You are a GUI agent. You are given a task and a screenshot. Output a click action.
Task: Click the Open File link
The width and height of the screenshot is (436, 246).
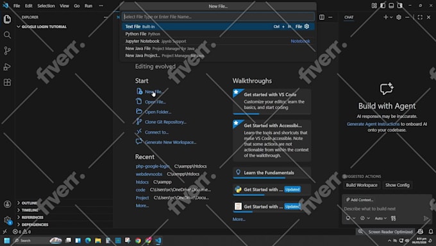pos(155,102)
